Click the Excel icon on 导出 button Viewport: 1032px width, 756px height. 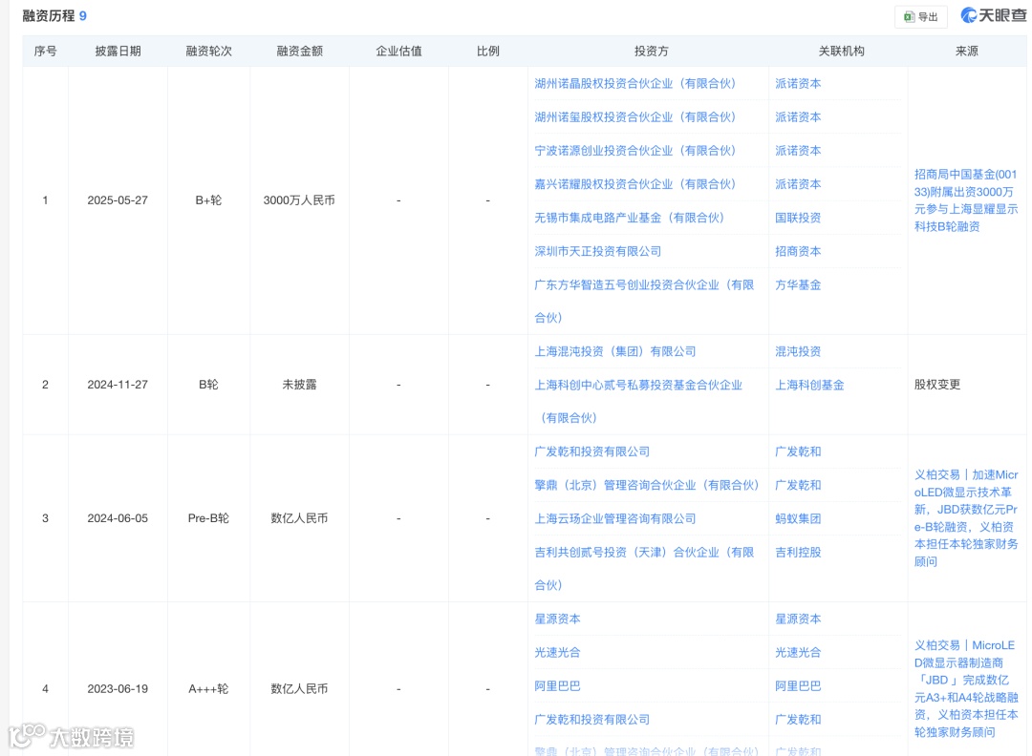point(909,17)
